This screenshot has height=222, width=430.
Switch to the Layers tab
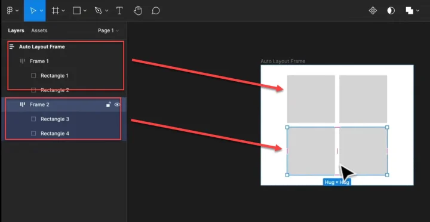(16, 30)
